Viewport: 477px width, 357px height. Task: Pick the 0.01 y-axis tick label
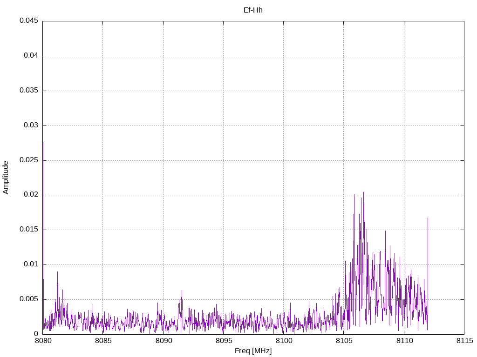click(x=30, y=264)
